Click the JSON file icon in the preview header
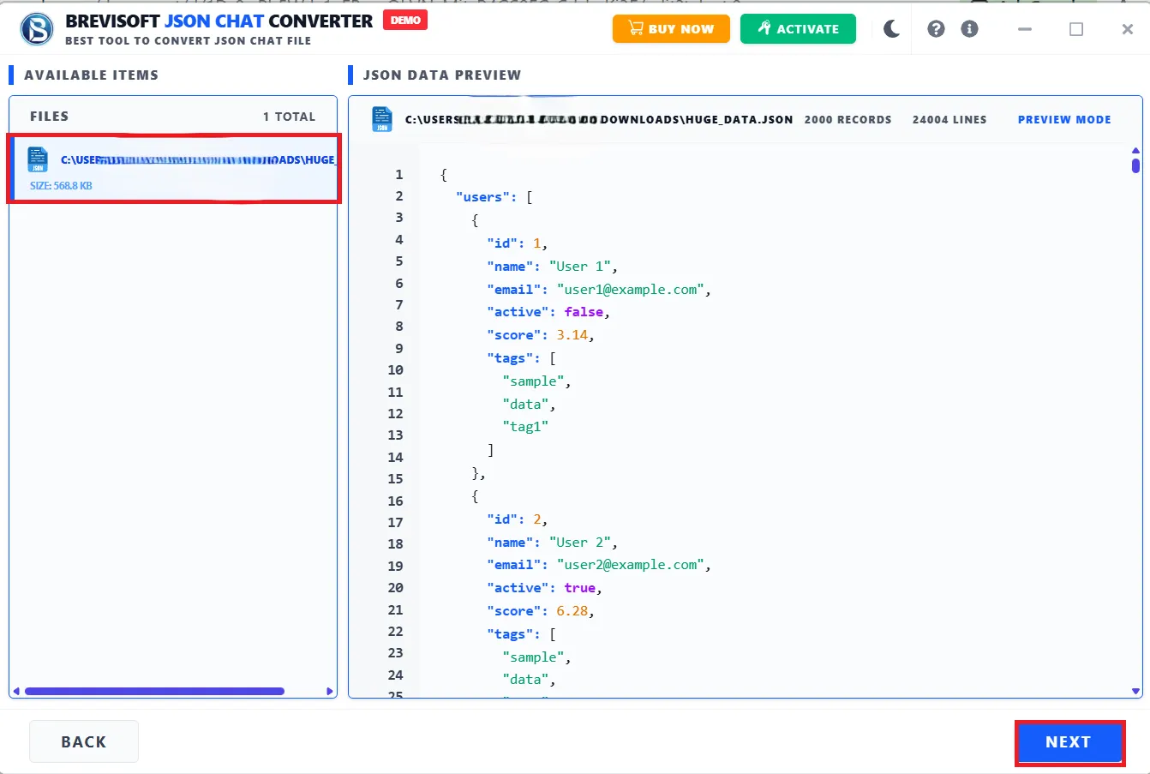This screenshot has width=1150, height=774. 382,119
